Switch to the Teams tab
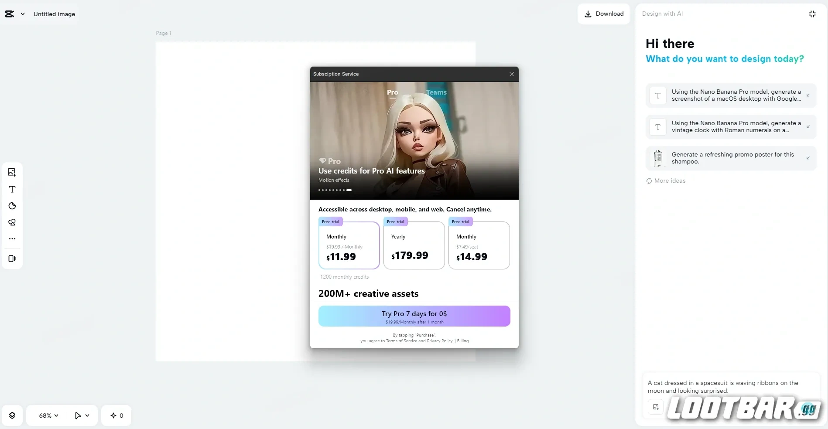Screen dimensions: 828x429 (x=436, y=92)
